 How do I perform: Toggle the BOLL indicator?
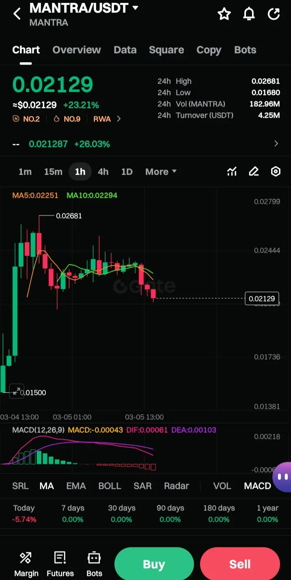pos(110,486)
